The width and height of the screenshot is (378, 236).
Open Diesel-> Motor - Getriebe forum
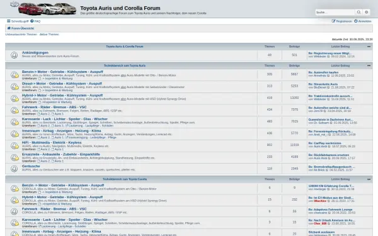[x=62, y=84]
